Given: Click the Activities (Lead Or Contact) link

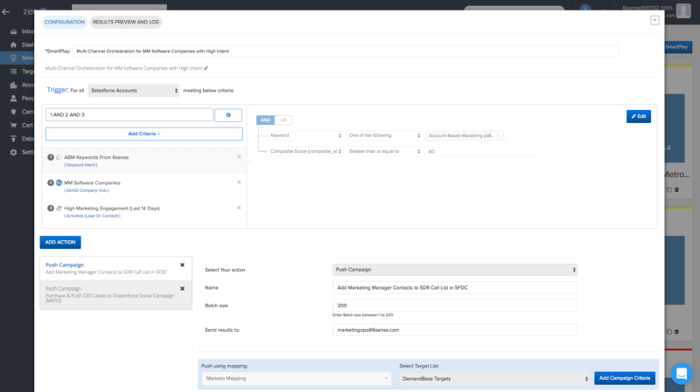Looking at the screenshot, I should (x=92, y=216).
